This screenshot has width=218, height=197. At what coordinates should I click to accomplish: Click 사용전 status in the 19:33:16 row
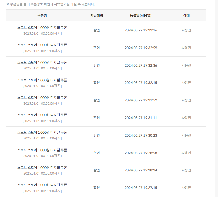pos(186,30)
